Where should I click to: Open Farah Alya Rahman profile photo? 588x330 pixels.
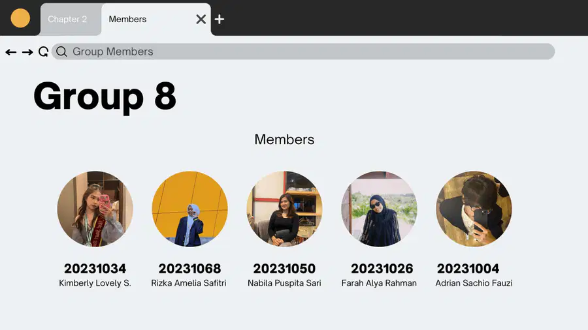(379, 209)
